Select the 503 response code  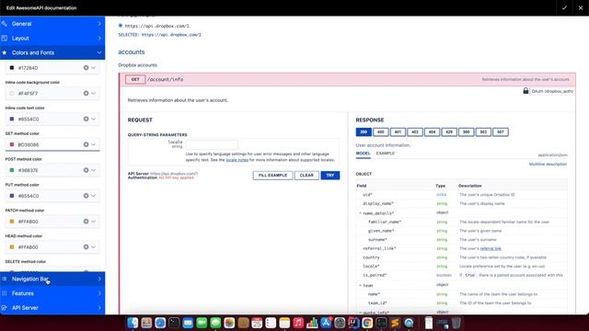[x=483, y=132]
